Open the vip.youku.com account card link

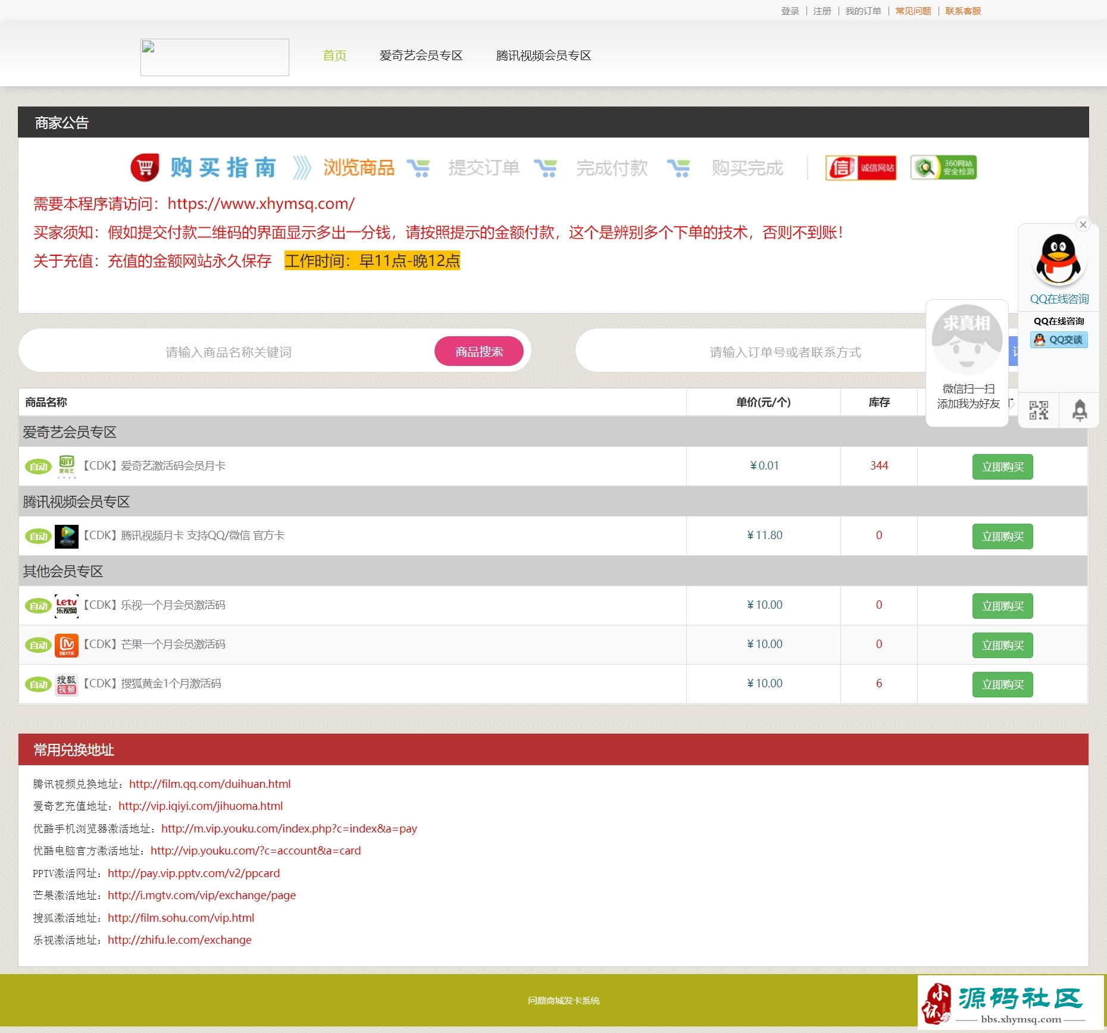(x=255, y=850)
